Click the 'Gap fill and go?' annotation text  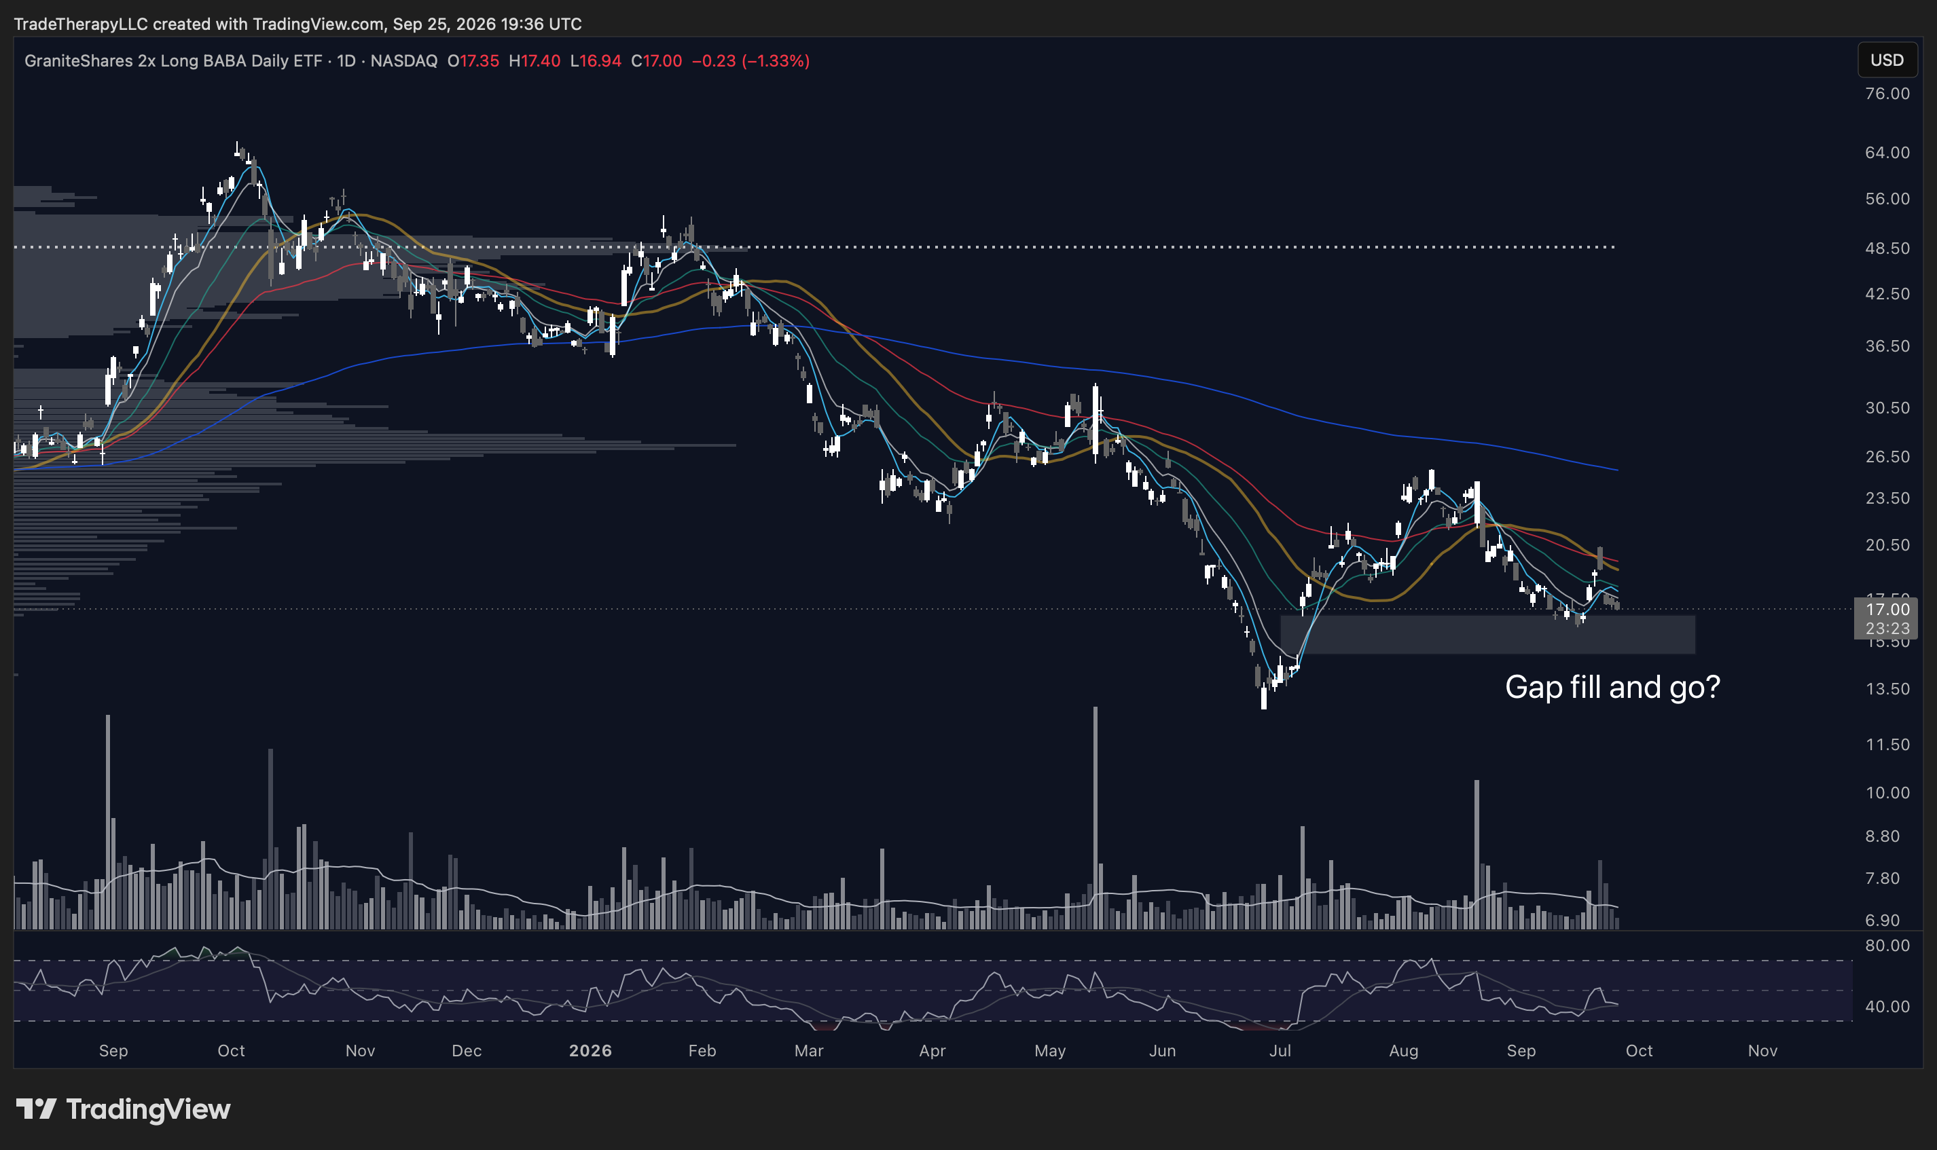(1612, 688)
